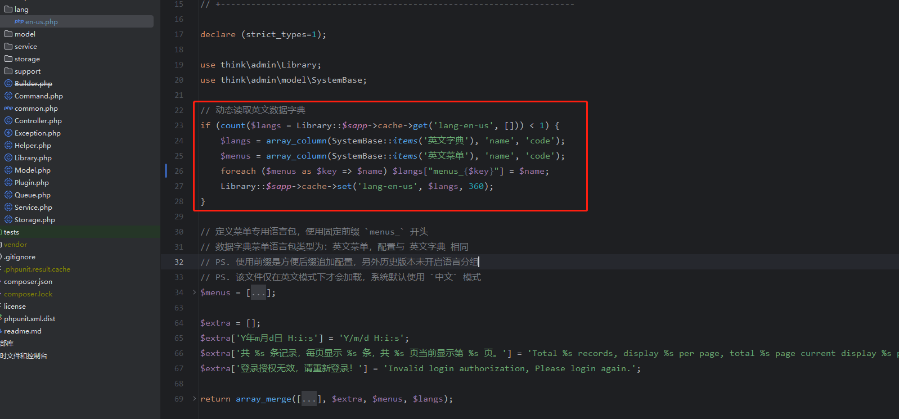Click 'foreach' keyword on line 26
Viewport: 899px width, 419px height.
238,171
